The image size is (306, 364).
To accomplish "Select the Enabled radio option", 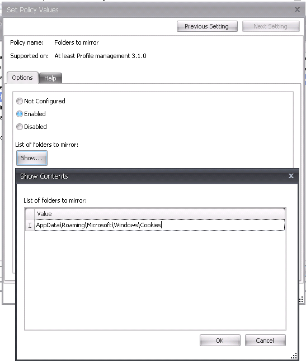I will pos(20,114).
